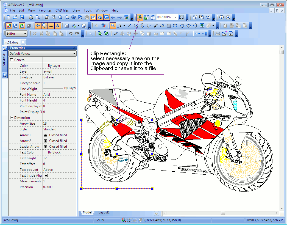The height and width of the screenshot is (225, 287).
Task: Switch to the Layout1 tab
Action: pyautogui.click(x=104, y=213)
